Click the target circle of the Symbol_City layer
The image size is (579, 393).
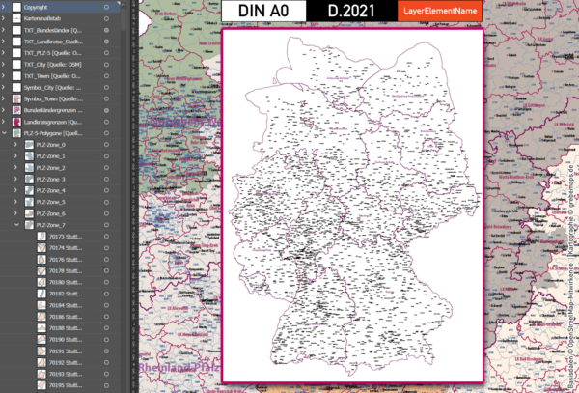(x=106, y=88)
